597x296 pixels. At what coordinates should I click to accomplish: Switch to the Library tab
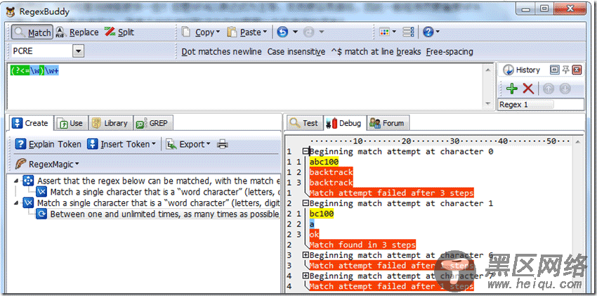tap(110, 123)
